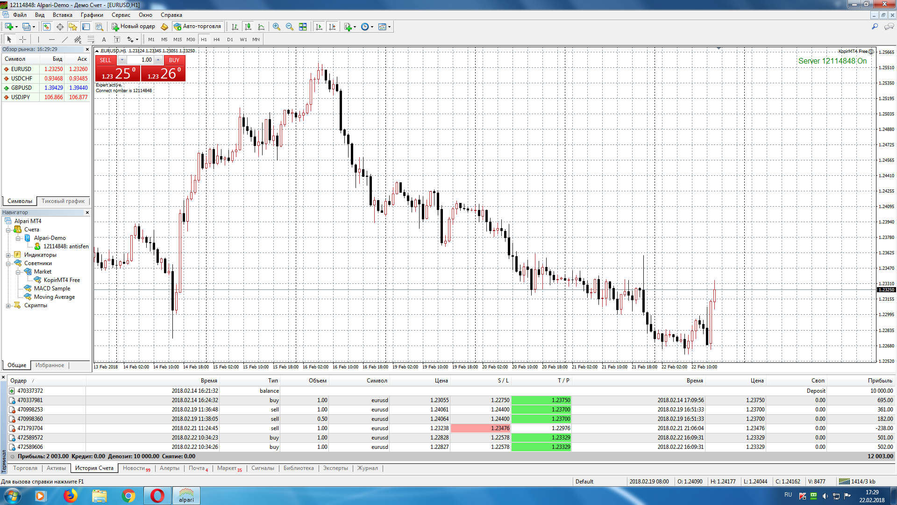Click the Новый ордер button
The width and height of the screenshot is (897, 505).
(133, 27)
